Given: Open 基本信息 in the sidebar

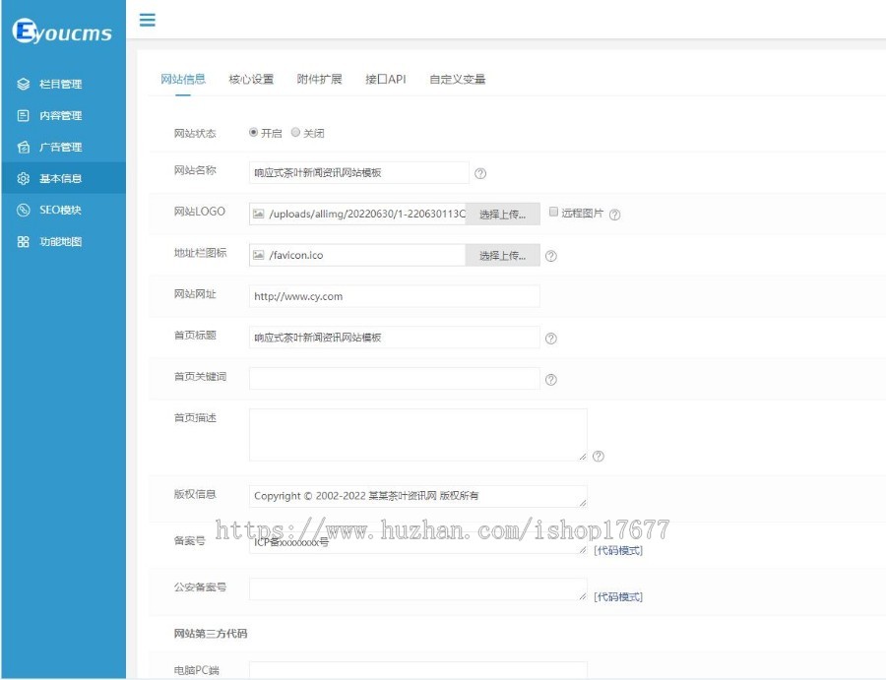Looking at the screenshot, I should click(63, 178).
